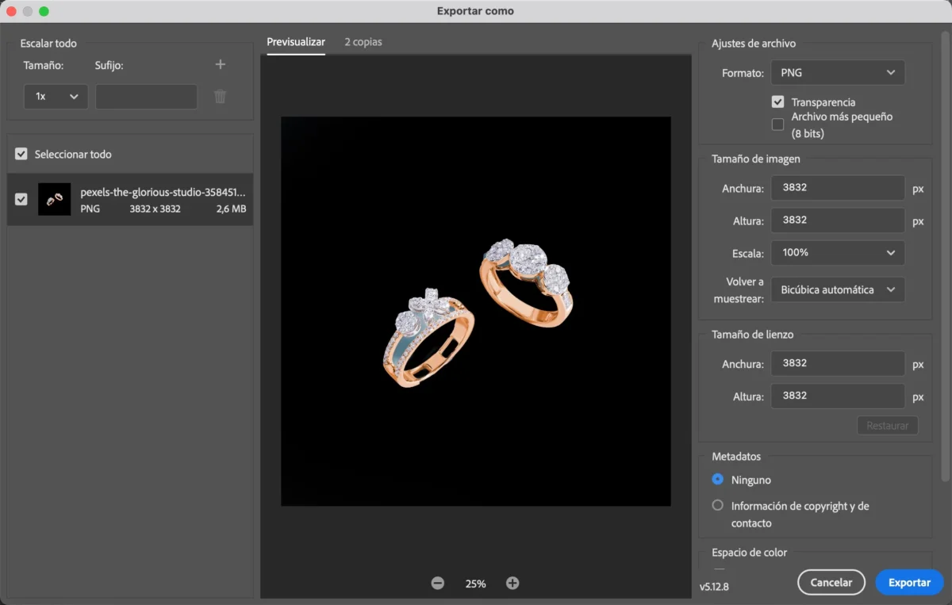Screen dimensions: 952x605
Task: Click the pexels-the-glorious-studio file name
Action: 163,192
